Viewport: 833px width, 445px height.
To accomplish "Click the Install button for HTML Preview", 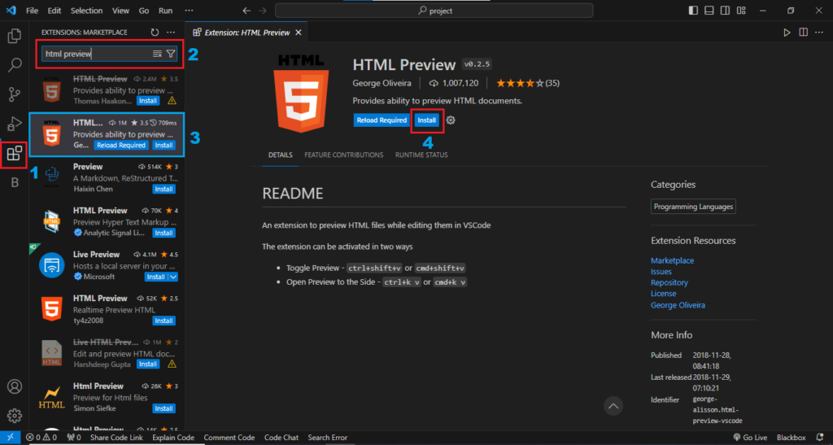I will [427, 120].
